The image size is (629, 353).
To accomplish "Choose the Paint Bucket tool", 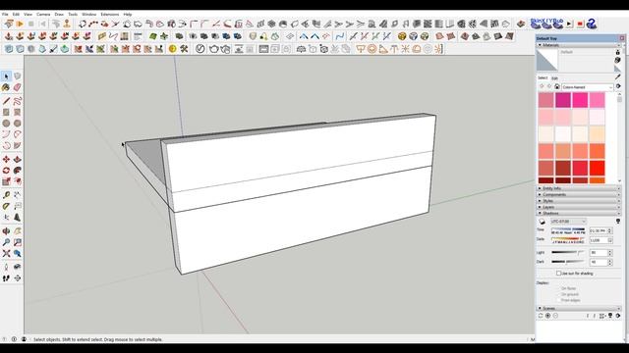I will point(6,87).
